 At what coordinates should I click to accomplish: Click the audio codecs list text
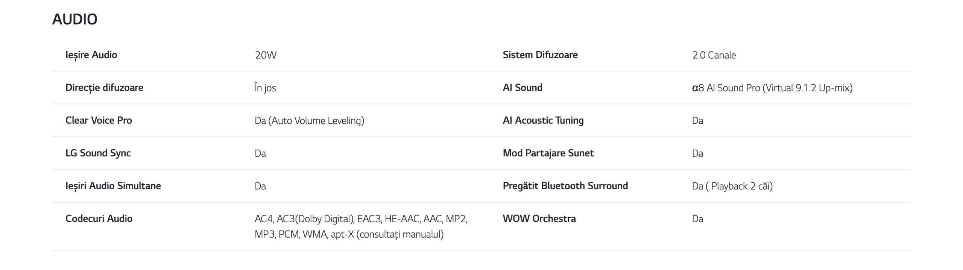[x=361, y=227]
